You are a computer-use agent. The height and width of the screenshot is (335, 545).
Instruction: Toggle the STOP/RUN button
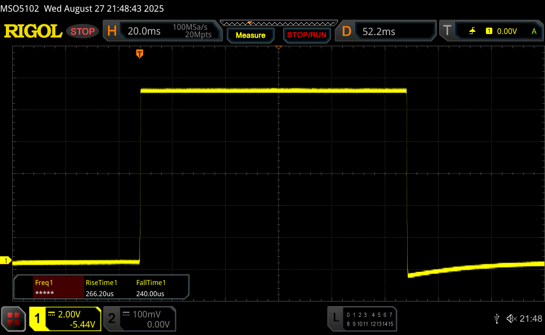coord(307,35)
